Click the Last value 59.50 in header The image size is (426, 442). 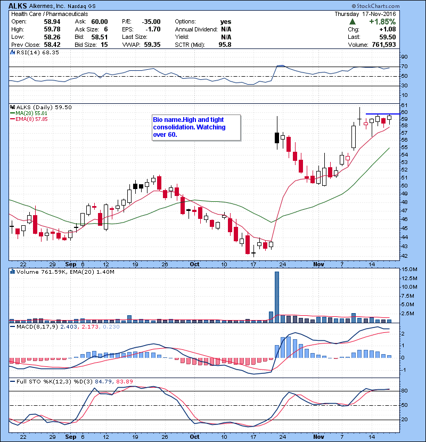388,37
